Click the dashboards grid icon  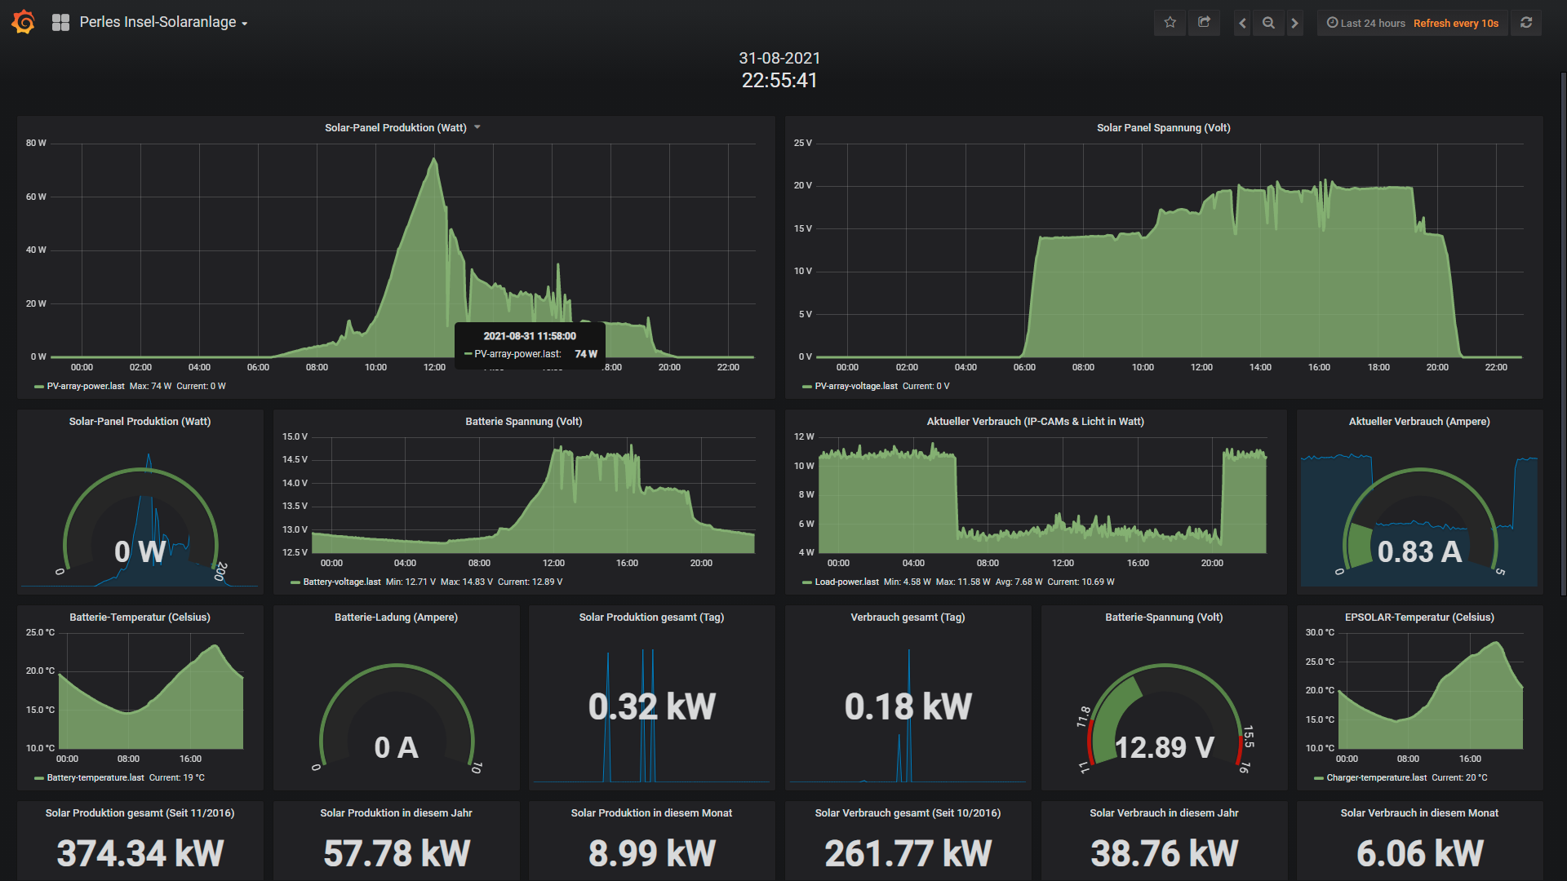click(x=60, y=23)
